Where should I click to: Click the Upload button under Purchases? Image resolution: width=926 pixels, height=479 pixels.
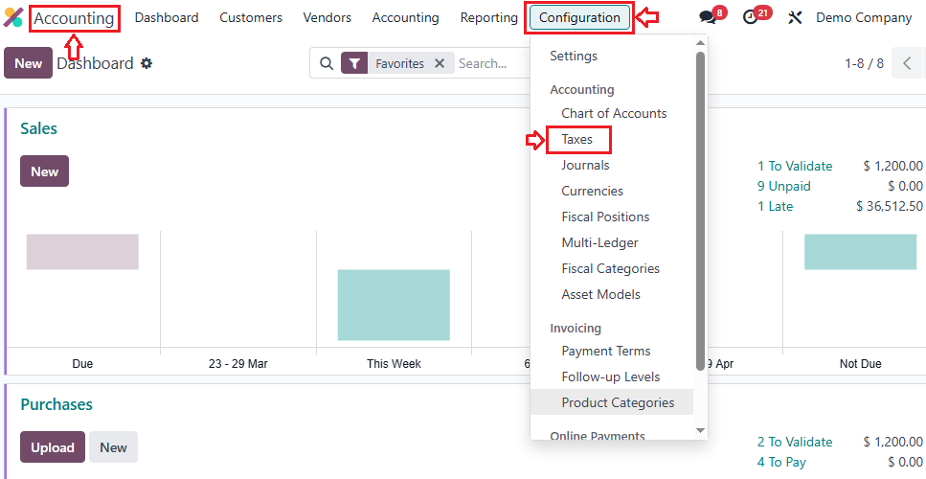[x=53, y=447]
